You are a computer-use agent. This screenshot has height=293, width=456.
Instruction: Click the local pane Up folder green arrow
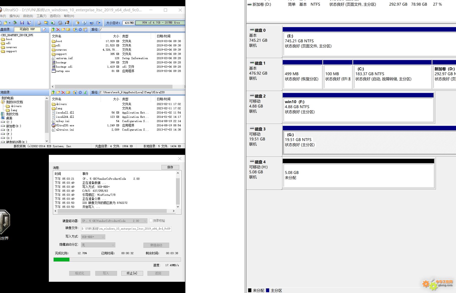point(53,92)
